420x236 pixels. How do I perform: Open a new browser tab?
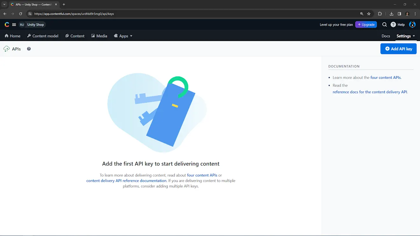click(x=64, y=4)
